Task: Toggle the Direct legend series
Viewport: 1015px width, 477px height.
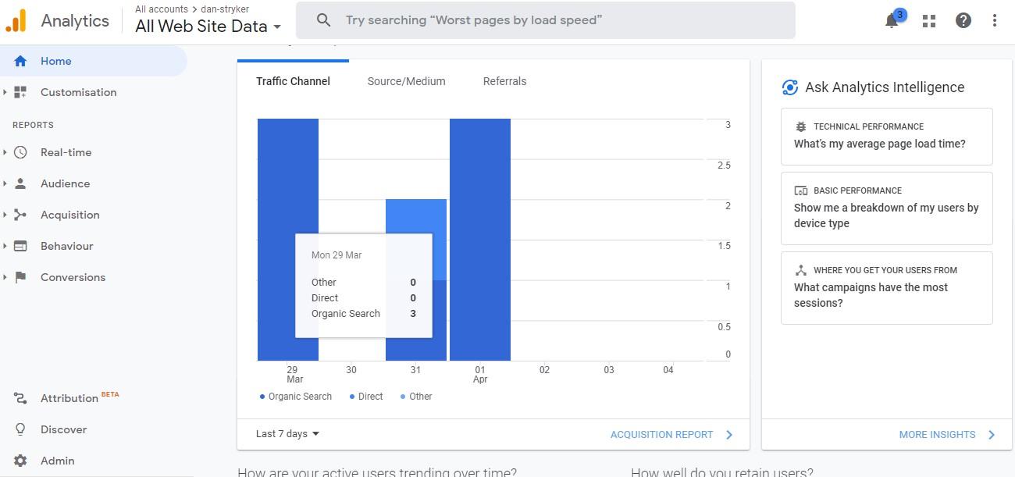Action: 366,397
